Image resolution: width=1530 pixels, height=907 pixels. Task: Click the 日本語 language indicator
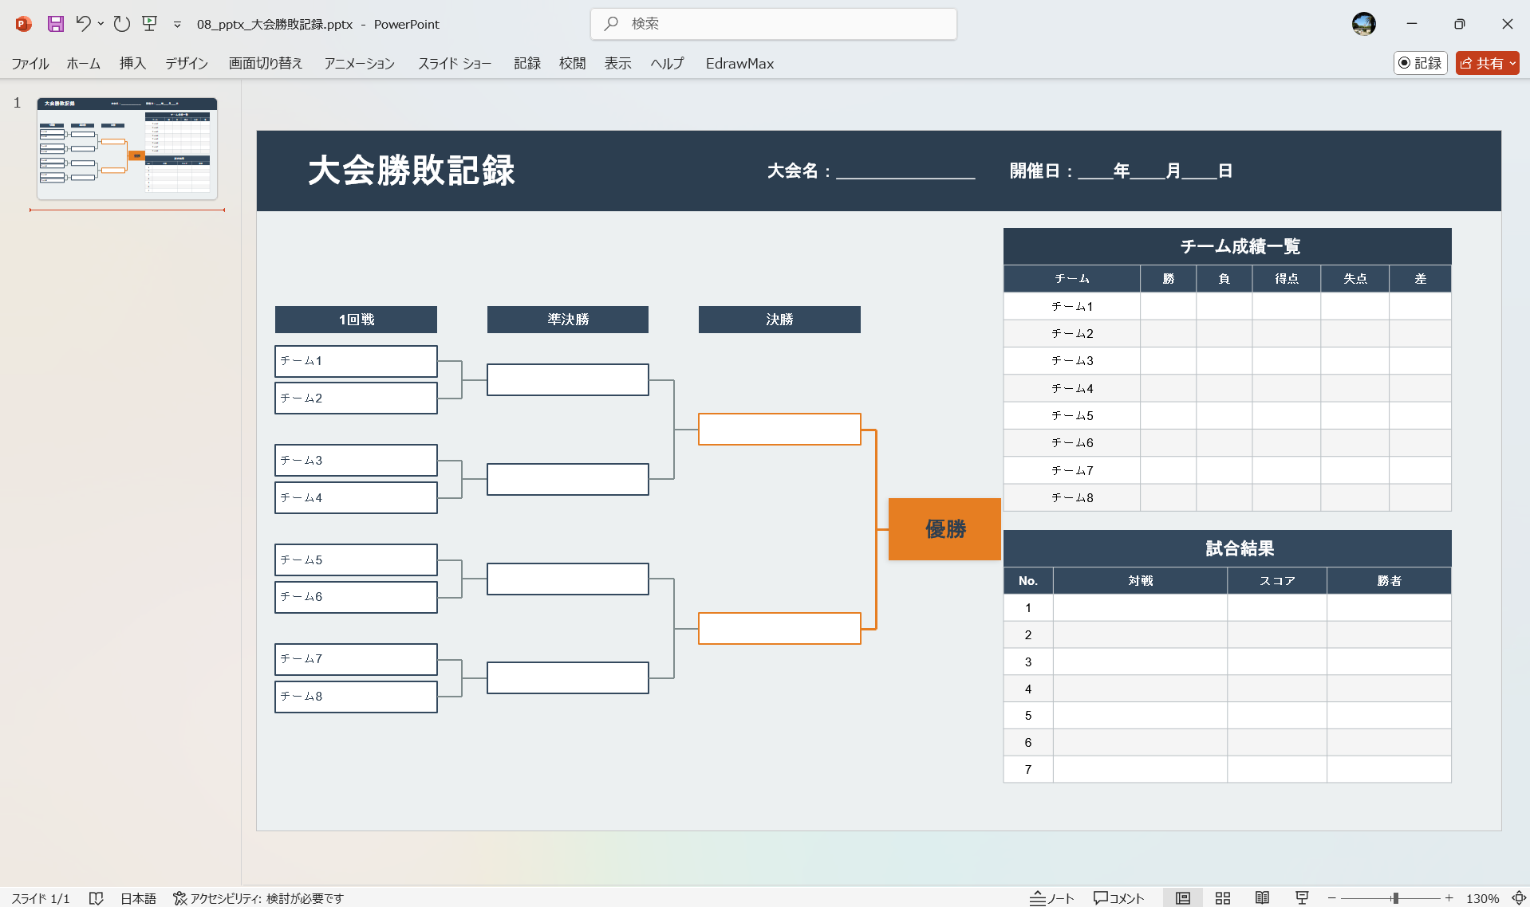pyautogui.click(x=137, y=897)
